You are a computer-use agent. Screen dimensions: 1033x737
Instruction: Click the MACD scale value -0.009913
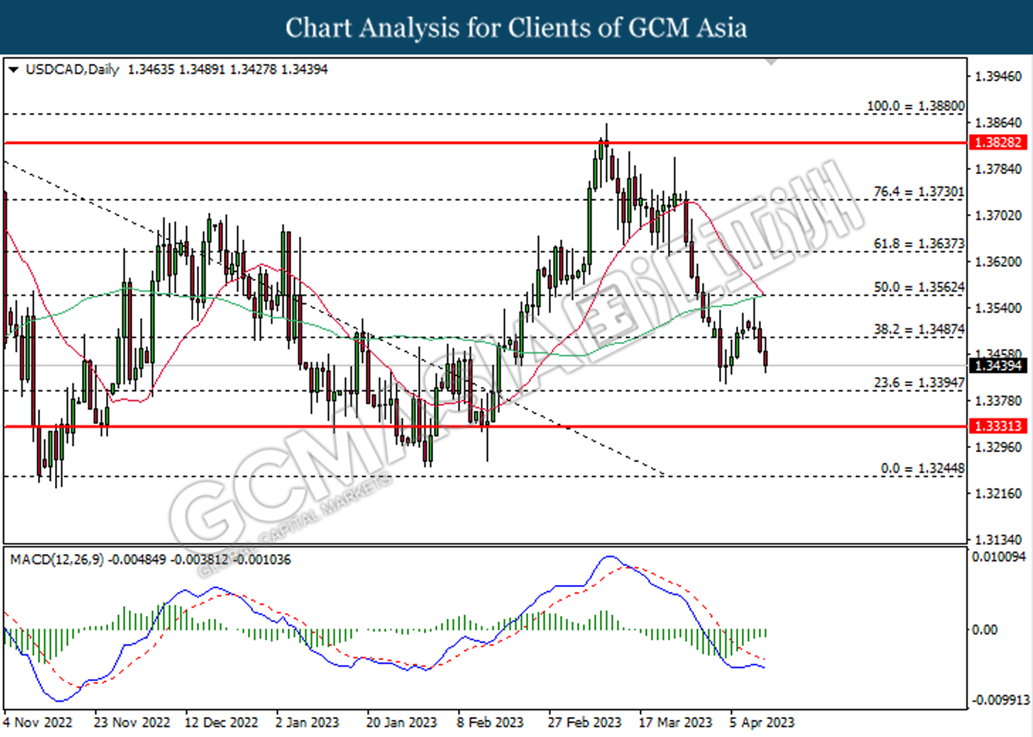(1001, 700)
